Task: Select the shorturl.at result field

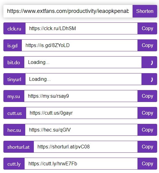Action: click(x=85, y=147)
